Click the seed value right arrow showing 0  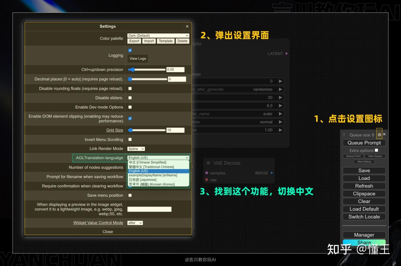pos(280,81)
